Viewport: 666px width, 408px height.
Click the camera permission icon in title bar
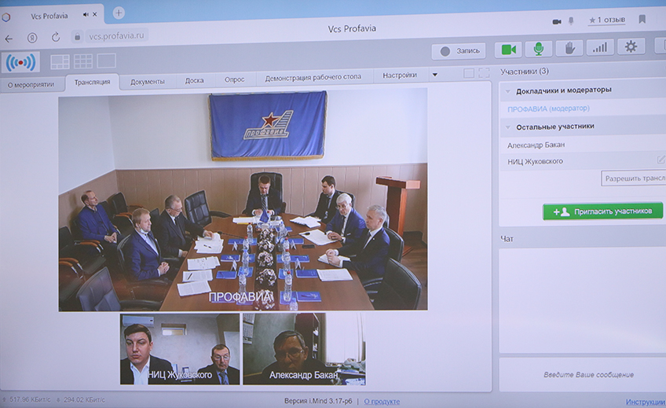point(556,22)
